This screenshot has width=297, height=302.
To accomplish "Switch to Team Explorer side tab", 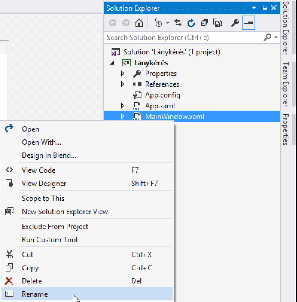I will tap(286, 84).
